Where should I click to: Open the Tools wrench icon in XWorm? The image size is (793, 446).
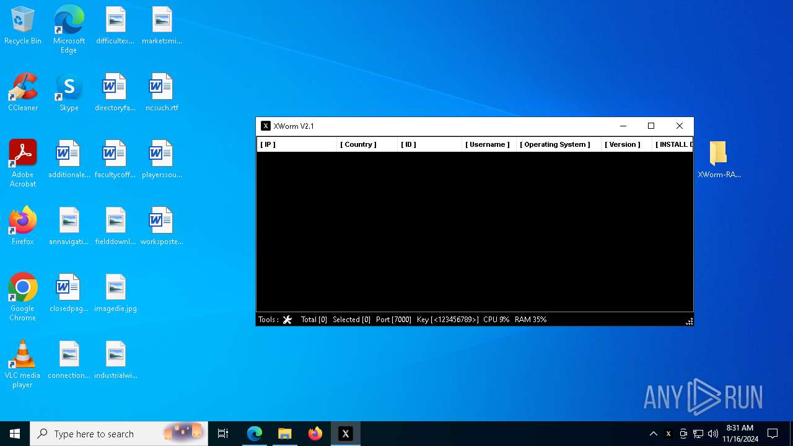pos(287,320)
